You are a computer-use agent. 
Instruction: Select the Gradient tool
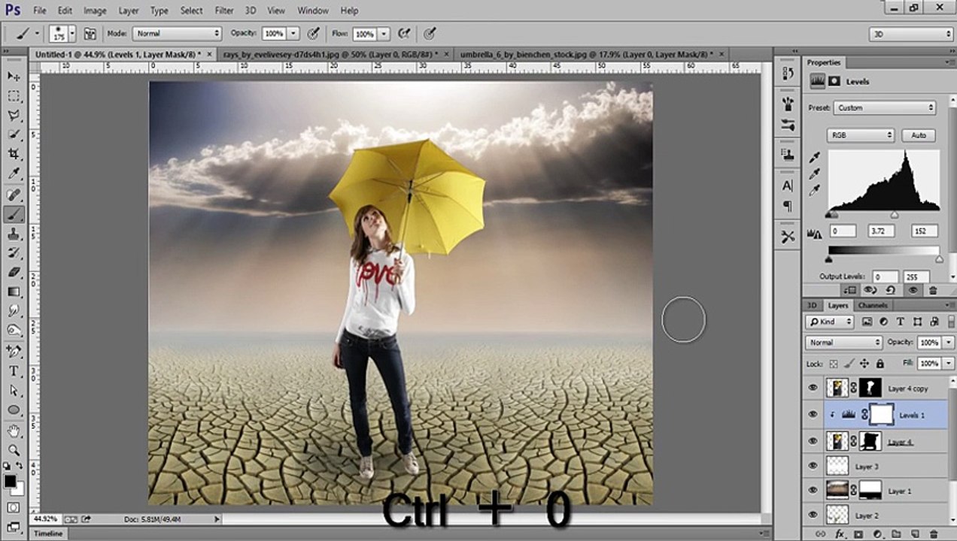coord(14,292)
